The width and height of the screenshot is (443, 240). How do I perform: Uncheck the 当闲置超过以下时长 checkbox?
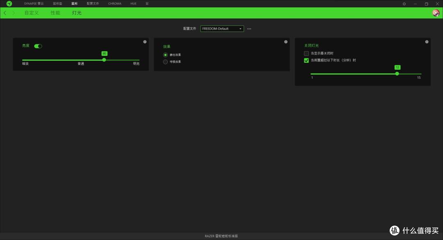pos(306,60)
